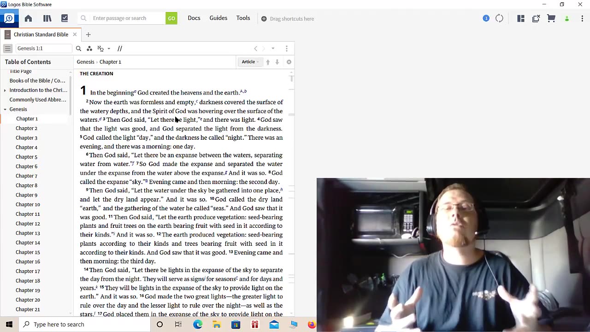
Task: Jump to next article arrow
Action: coord(277,62)
